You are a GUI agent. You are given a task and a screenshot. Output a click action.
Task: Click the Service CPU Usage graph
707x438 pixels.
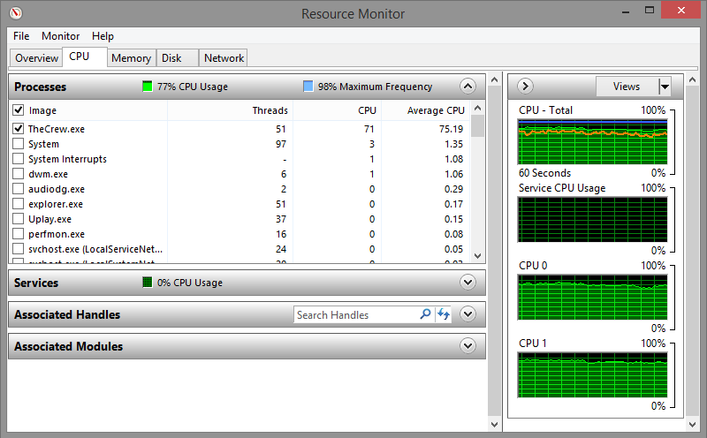592,220
